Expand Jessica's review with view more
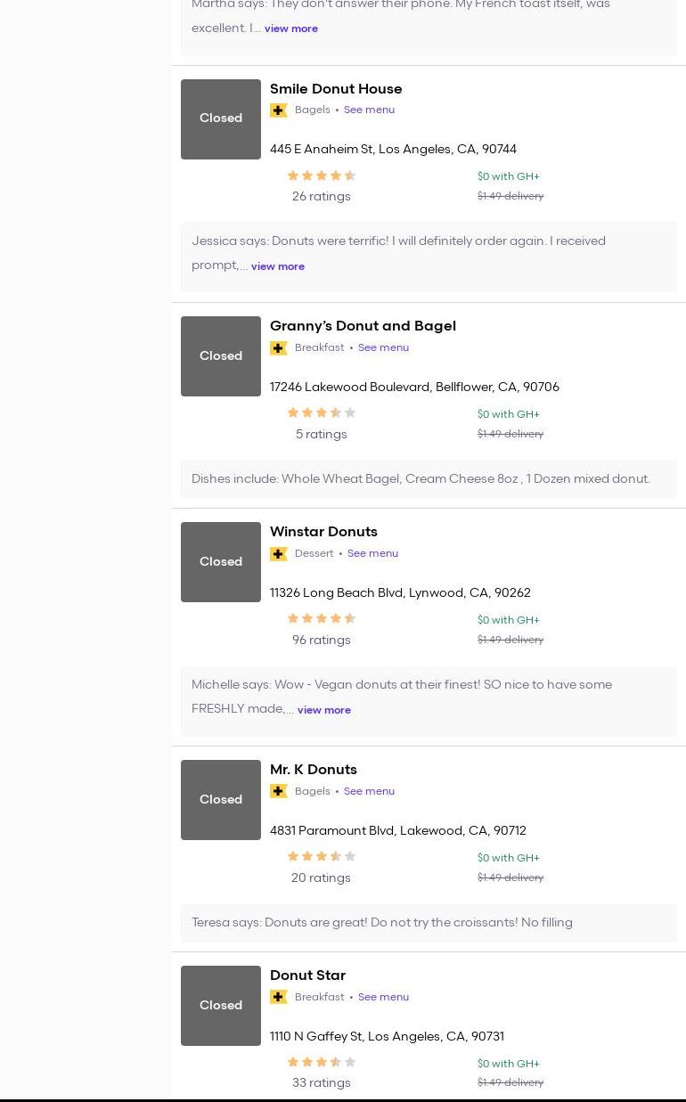The width and height of the screenshot is (686, 1102). (277, 266)
